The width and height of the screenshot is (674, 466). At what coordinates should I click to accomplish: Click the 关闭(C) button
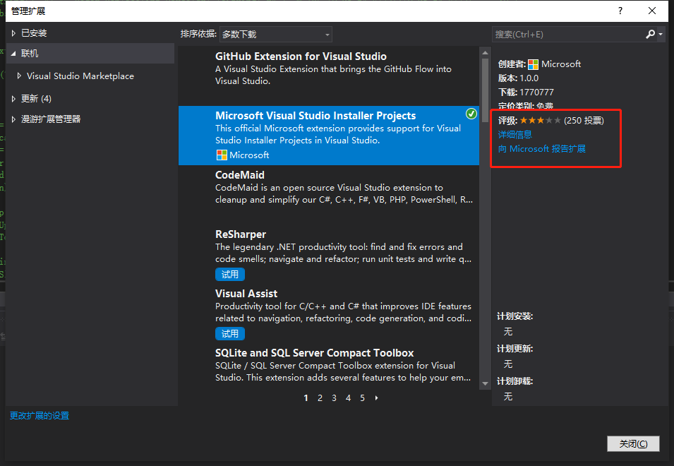tap(633, 443)
